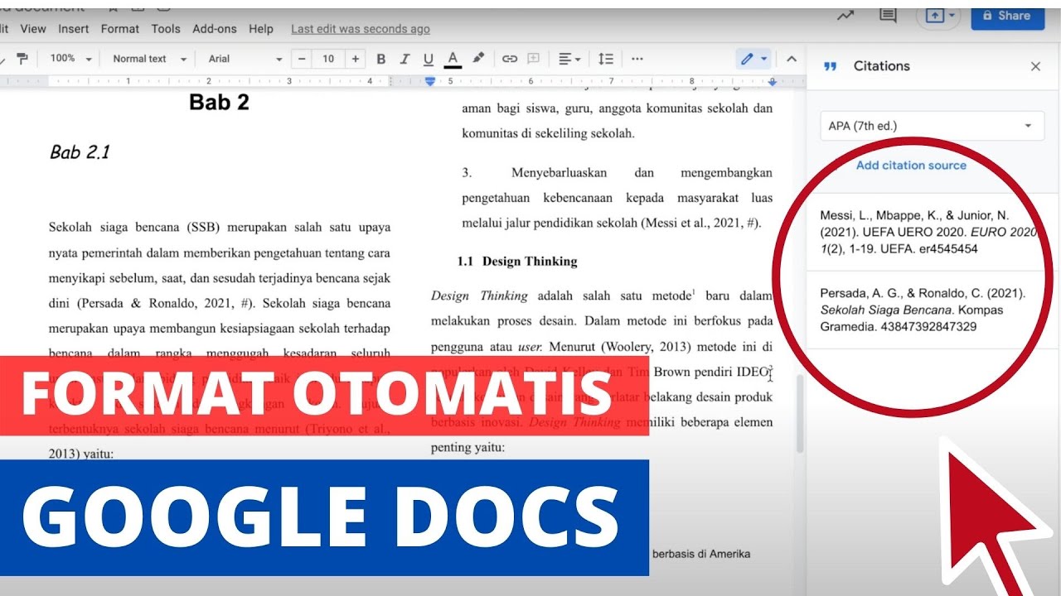Increase font size with plus button

click(356, 59)
